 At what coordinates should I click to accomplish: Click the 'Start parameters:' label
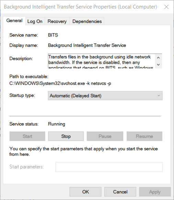click(x=26, y=167)
